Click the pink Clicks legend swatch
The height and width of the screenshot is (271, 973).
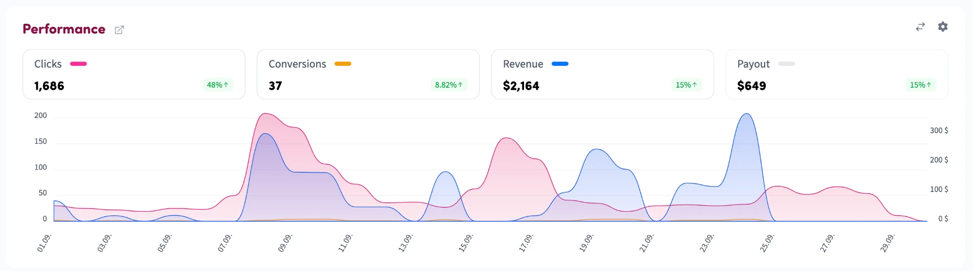click(x=79, y=64)
